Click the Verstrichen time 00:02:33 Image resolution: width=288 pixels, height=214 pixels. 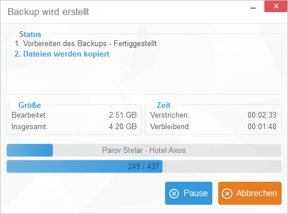pos(262,115)
